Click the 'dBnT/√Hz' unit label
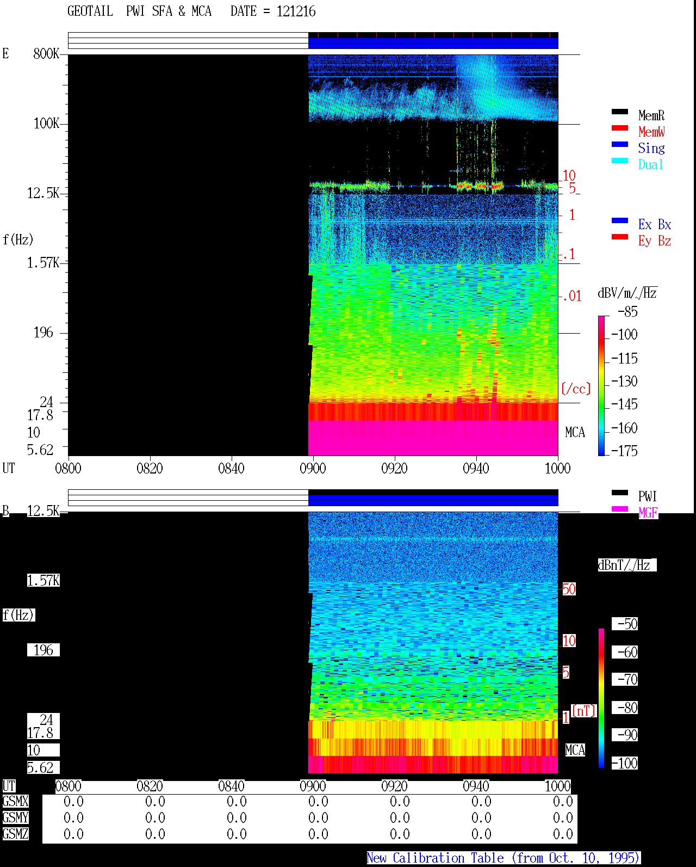Screen dimensions: 696x867 tap(627, 565)
